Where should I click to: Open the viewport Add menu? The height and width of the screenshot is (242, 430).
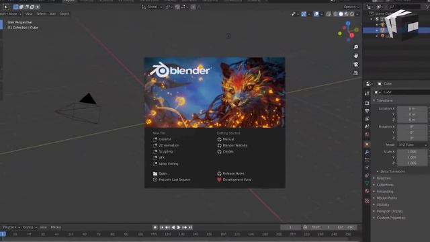coord(52,13)
